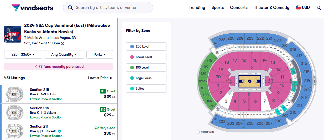This screenshot has width=324, height=140.
Task: Toggle the Loge Boxes zone filter
Action: click(146, 78)
